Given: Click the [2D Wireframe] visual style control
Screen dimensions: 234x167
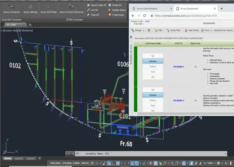Looking at the screenshot, I should (25, 31).
